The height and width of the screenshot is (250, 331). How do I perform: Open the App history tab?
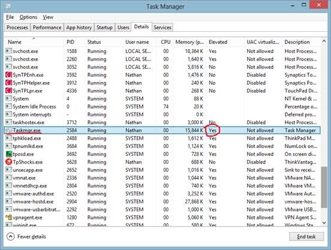[x=79, y=28]
